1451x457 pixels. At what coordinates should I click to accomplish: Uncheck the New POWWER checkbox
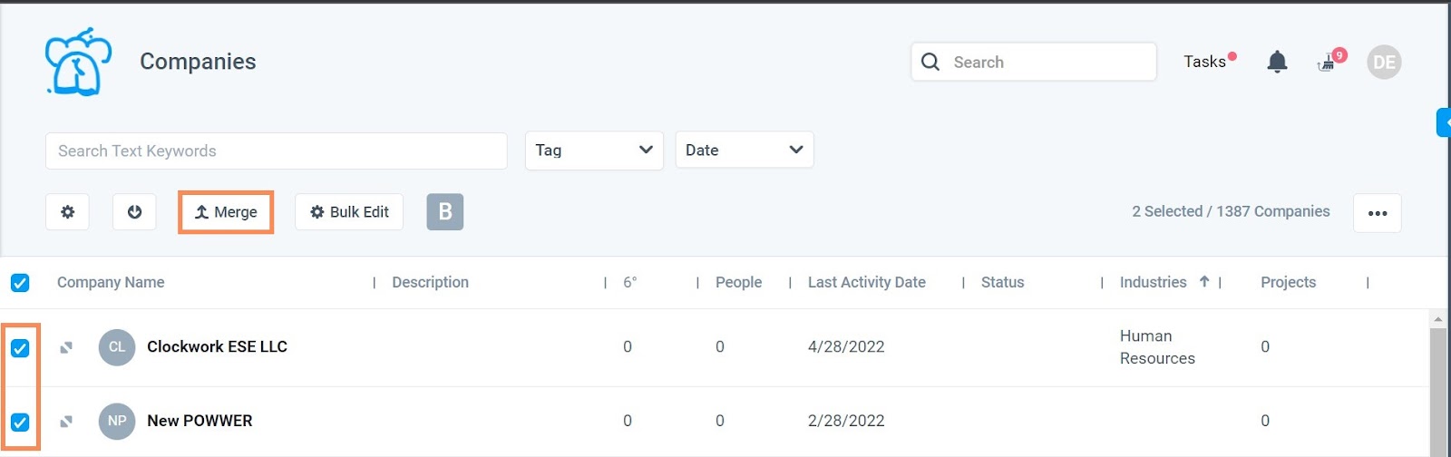point(20,423)
